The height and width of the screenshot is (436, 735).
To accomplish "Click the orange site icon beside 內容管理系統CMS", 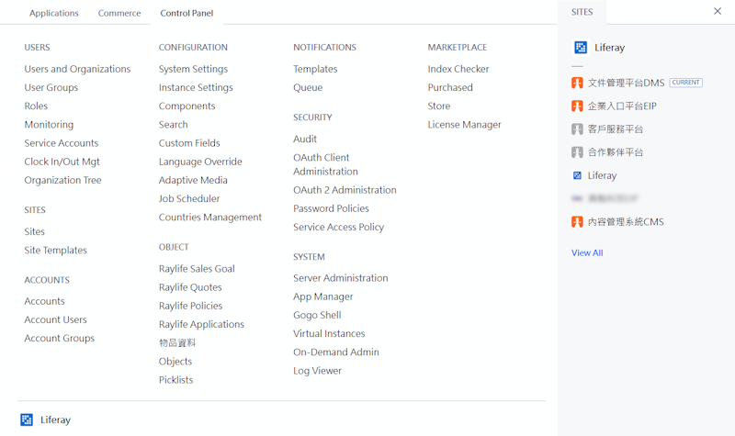I will [x=577, y=221].
